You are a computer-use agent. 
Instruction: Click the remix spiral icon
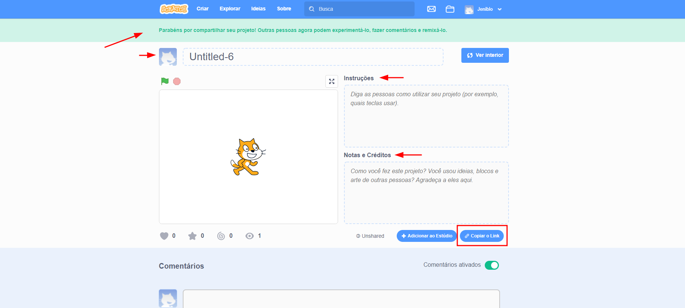[221, 236]
